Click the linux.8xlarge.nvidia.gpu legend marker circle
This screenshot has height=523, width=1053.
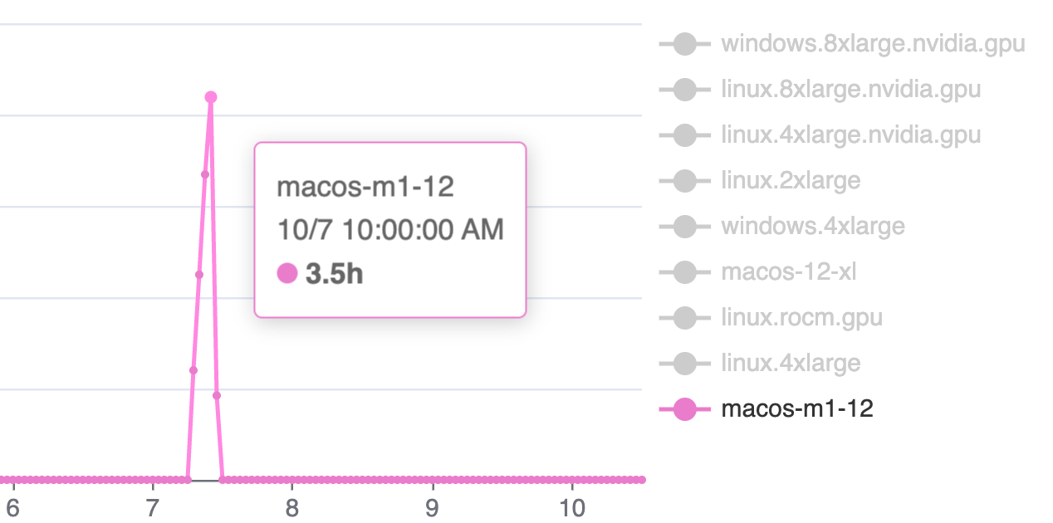[x=685, y=89]
